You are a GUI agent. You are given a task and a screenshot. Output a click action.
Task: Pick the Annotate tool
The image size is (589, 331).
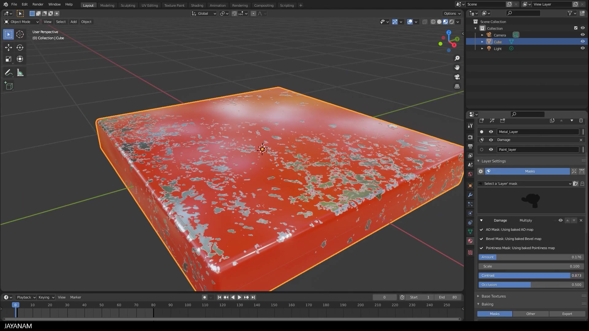pyautogui.click(x=8, y=72)
